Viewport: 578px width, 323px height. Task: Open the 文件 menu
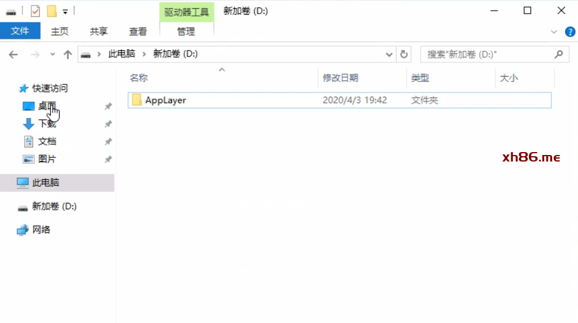20,31
